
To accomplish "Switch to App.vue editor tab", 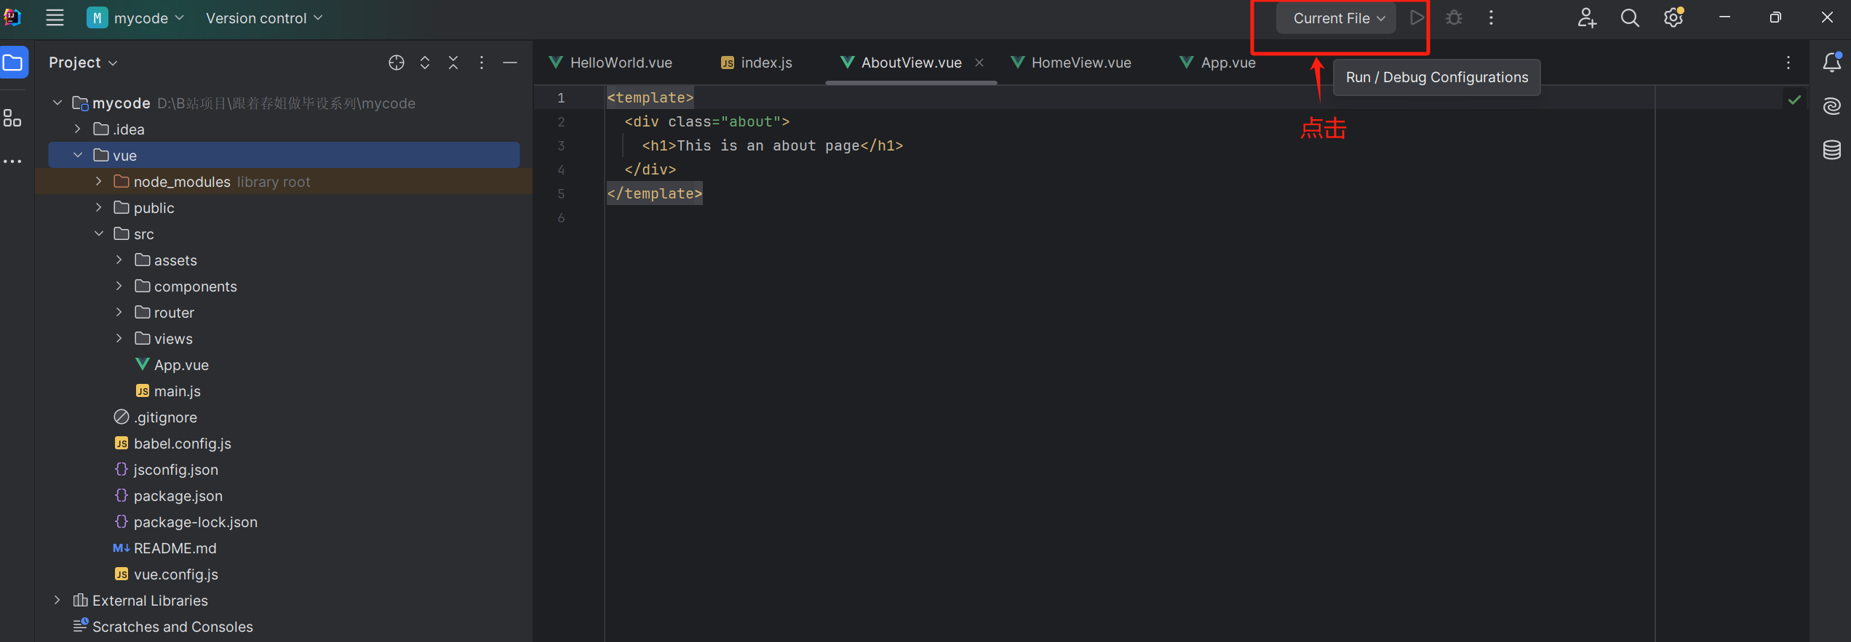I will coord(1217,63).
